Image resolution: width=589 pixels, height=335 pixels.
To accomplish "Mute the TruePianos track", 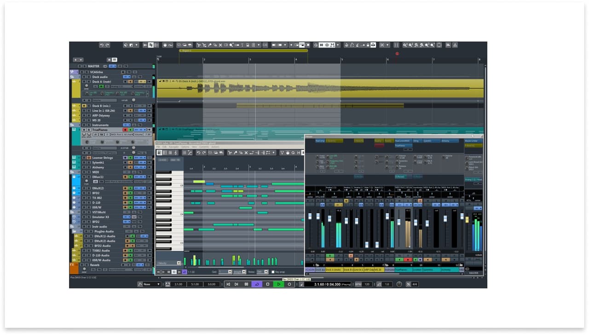I will (x=84, y=130).
